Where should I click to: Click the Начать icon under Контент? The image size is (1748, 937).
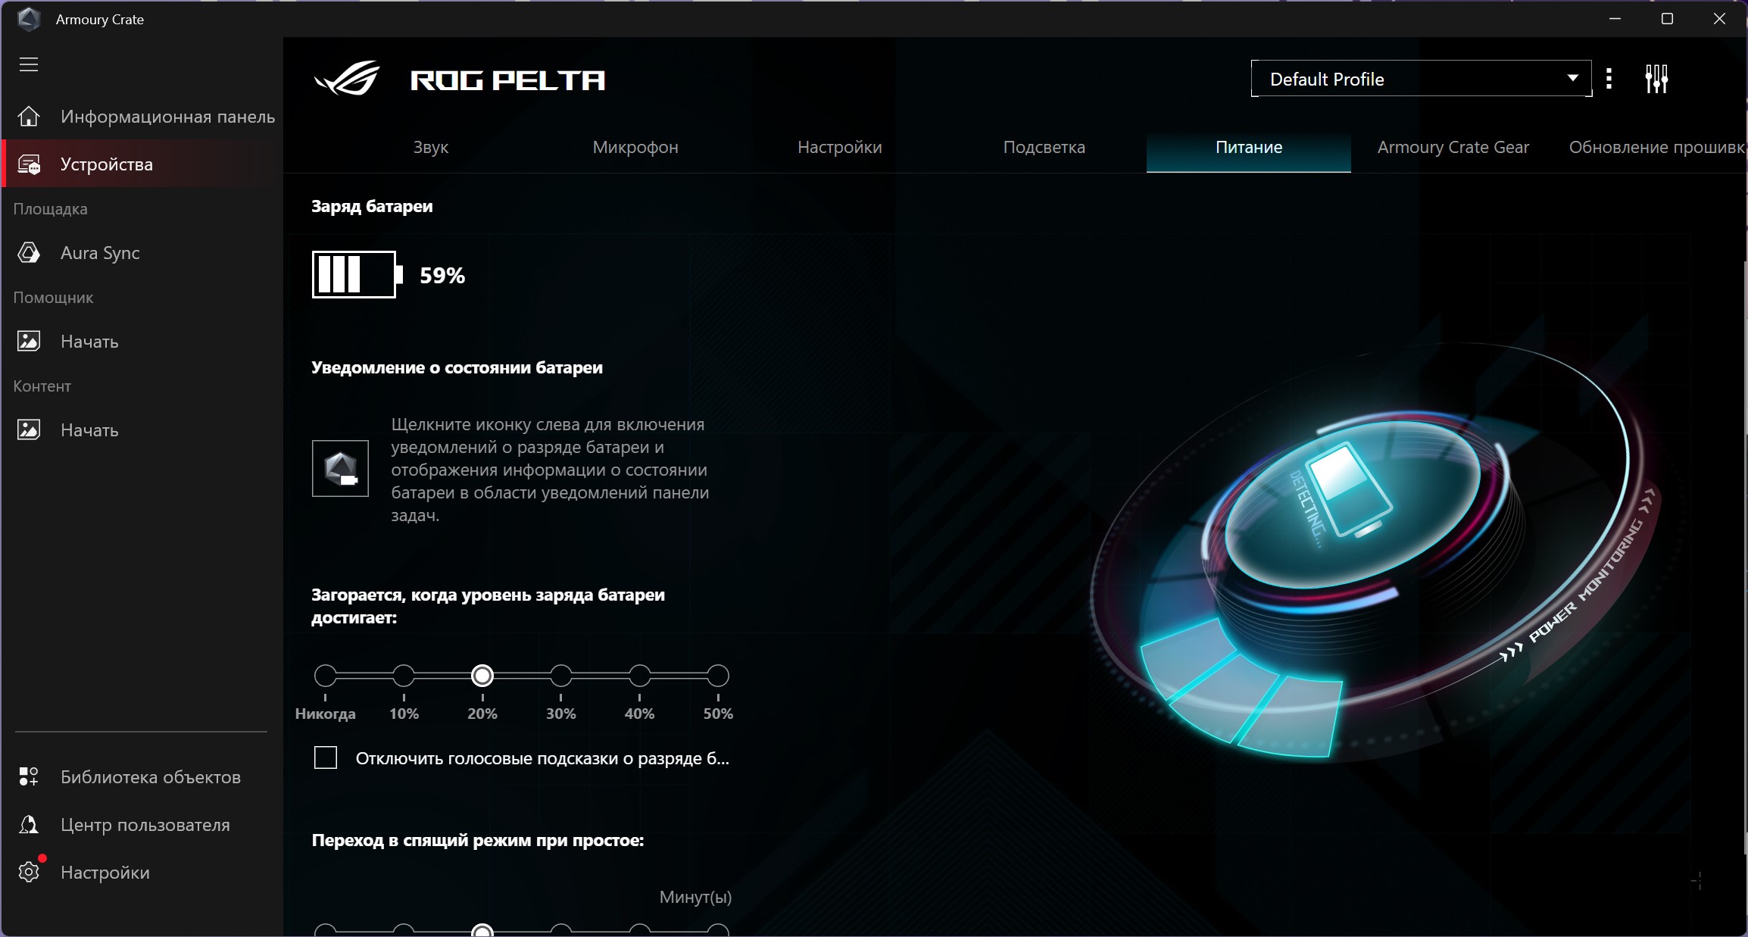coord(29,430)
